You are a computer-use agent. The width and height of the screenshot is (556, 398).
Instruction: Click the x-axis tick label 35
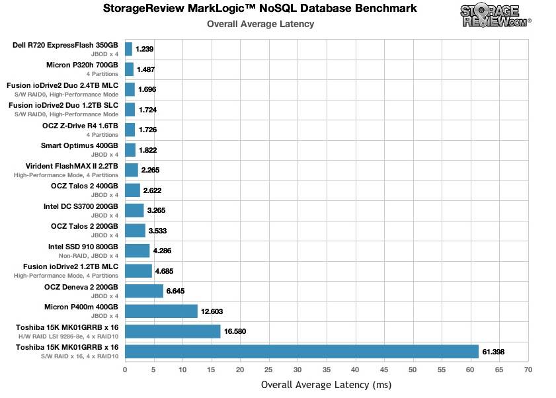click(x=327, y=370)
